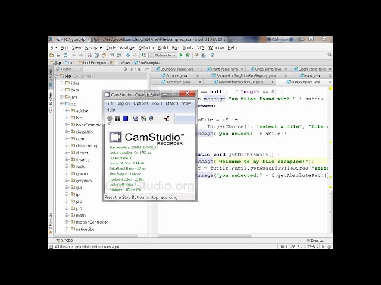Image resolution: width=381 pixels, height=285 pixels.
Task: Expand the datamining package
Action: [67, 145]
